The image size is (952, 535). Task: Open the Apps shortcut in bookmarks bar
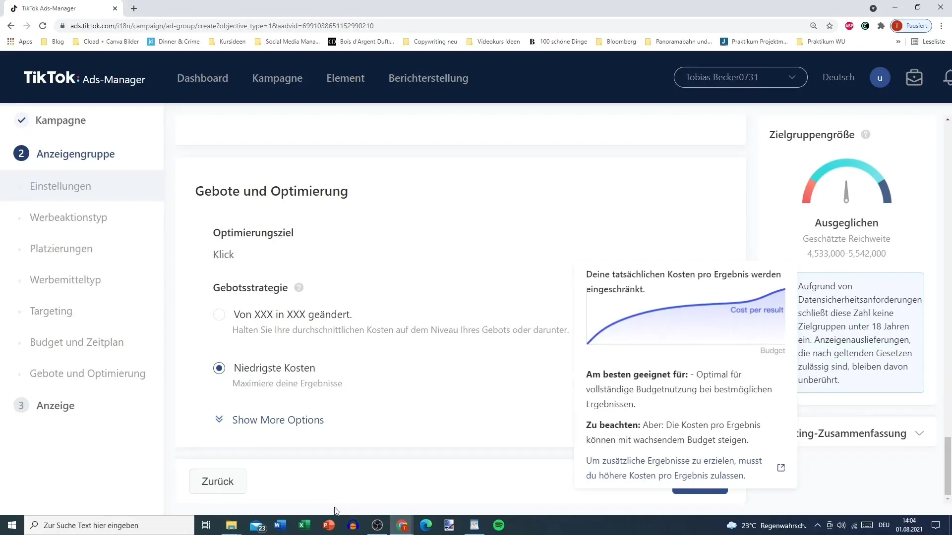click(20, 42)
